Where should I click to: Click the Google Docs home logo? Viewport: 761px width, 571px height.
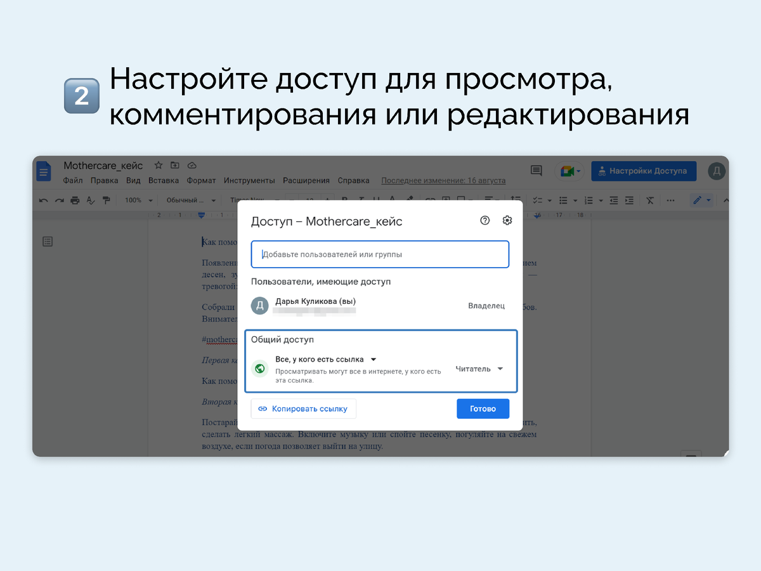tap(44, 171)
